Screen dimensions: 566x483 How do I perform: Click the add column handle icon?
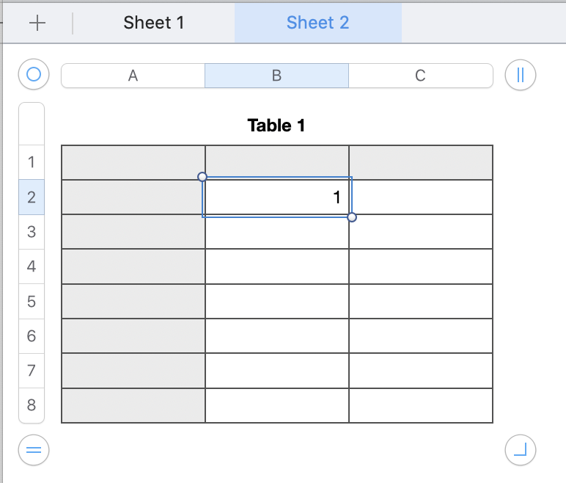click(521, 75)
